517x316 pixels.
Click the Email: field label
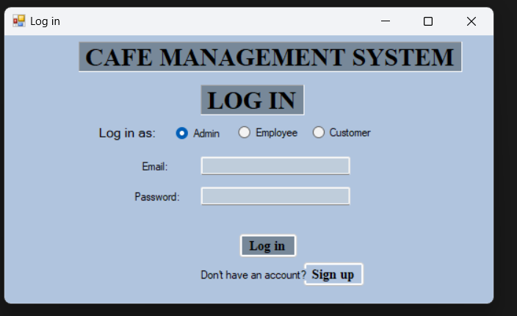155,167
